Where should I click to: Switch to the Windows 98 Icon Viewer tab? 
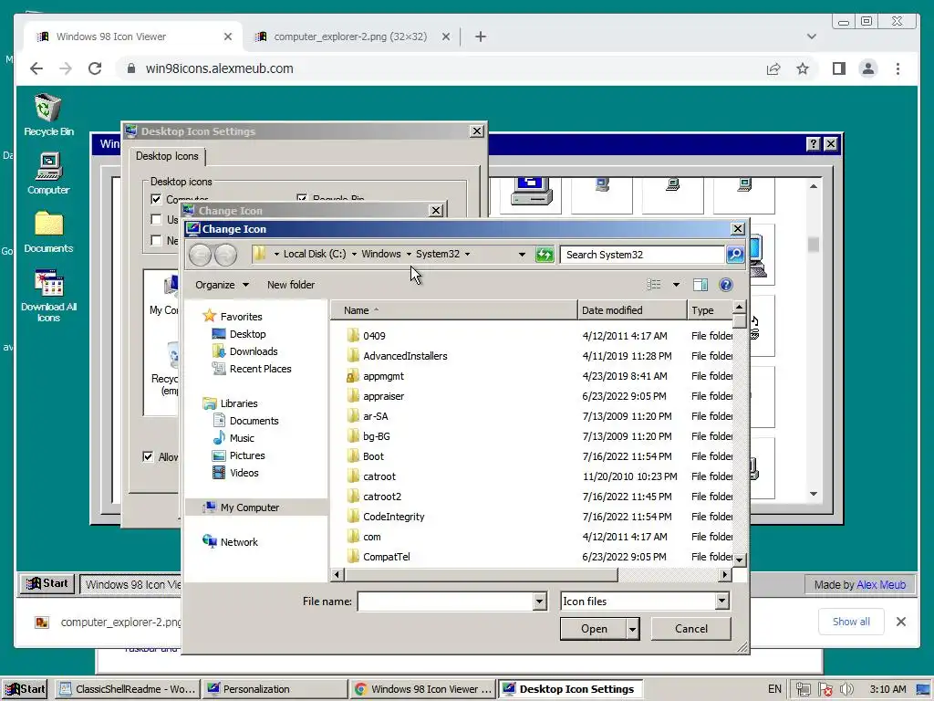(x=134, y=37)
